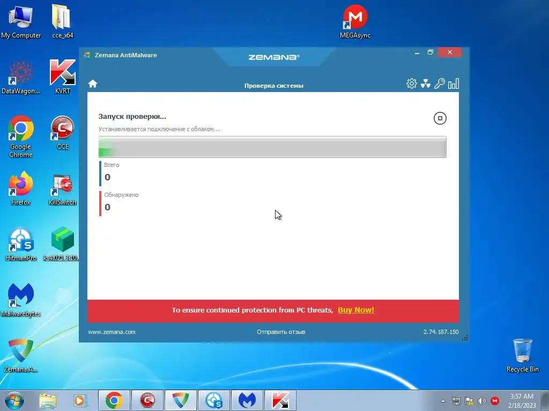The image size is (549, 411).
Task: Open MEGA tray icon
Action: pos(495,401)
